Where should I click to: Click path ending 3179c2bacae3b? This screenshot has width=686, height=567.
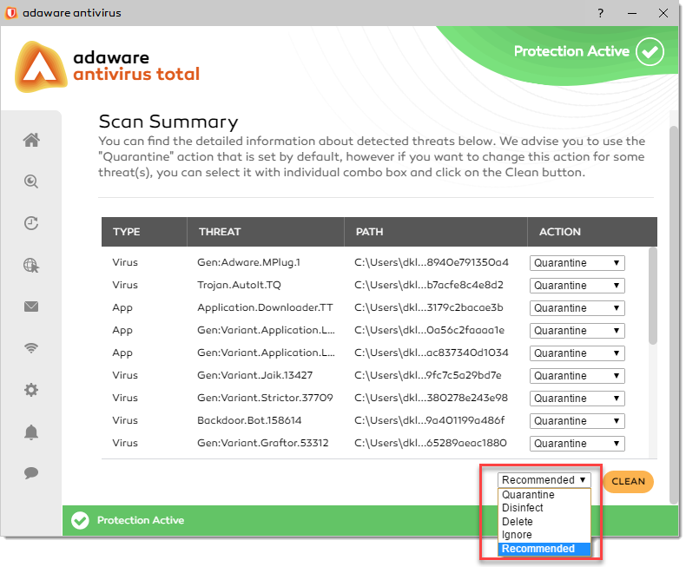[x=429, y=307]
